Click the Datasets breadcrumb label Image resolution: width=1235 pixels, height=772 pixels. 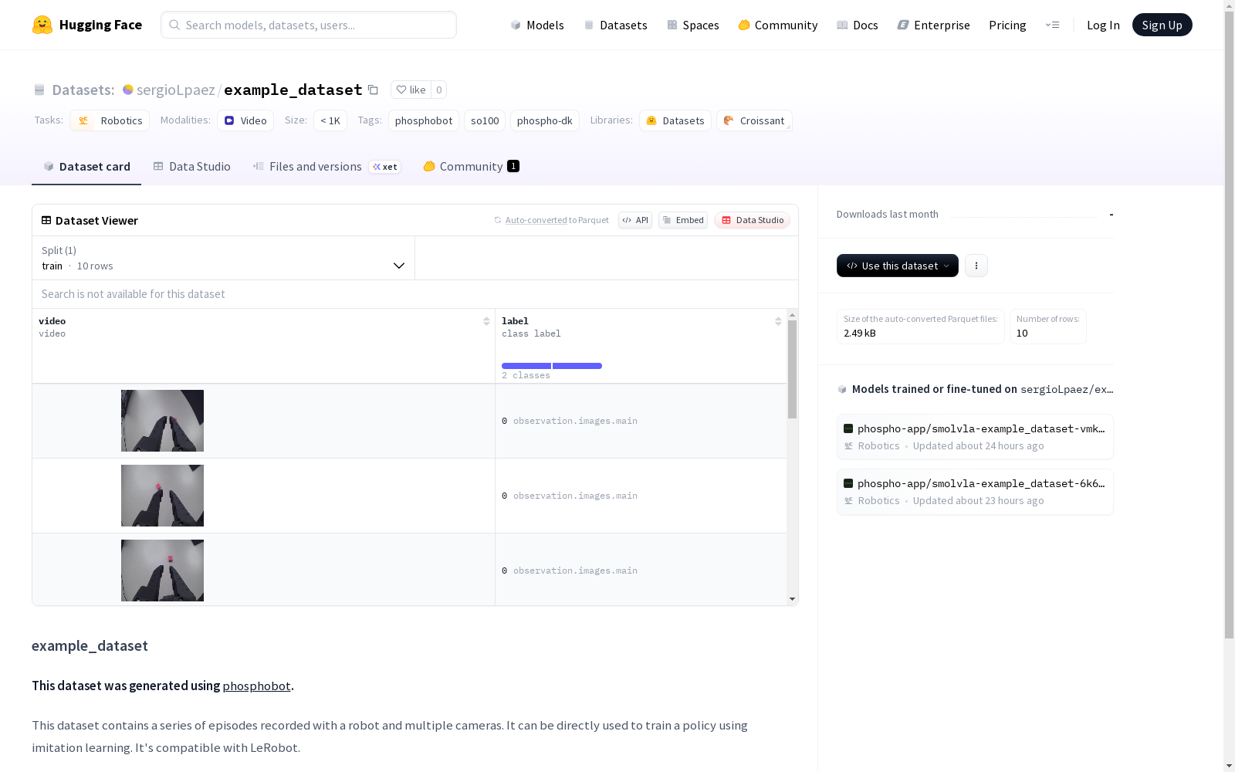[x=83, y=90]
